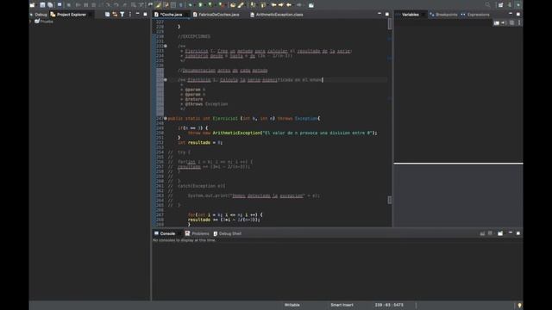Switch to the Debug Shell tab
552x310 pixels.
[228, 233]
